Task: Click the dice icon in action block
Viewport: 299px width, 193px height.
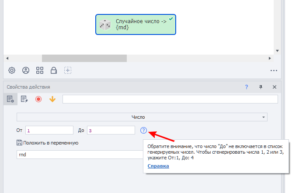Action: [x=105, y=24]
